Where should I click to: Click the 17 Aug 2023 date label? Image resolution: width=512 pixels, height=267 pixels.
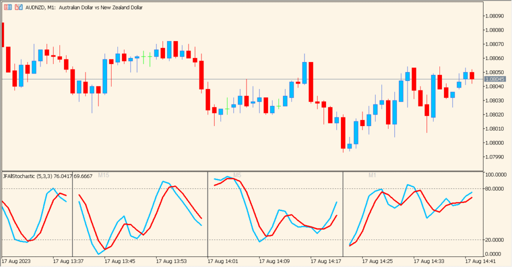point(16,261)
